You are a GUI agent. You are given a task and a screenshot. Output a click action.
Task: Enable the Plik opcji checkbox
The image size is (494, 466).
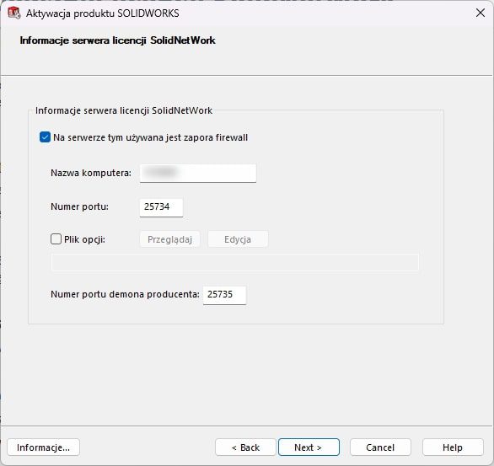click(56, 239)
